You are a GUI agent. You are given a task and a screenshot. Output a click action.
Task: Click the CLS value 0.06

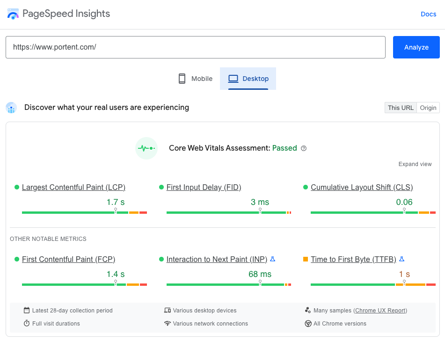[404, 202]
